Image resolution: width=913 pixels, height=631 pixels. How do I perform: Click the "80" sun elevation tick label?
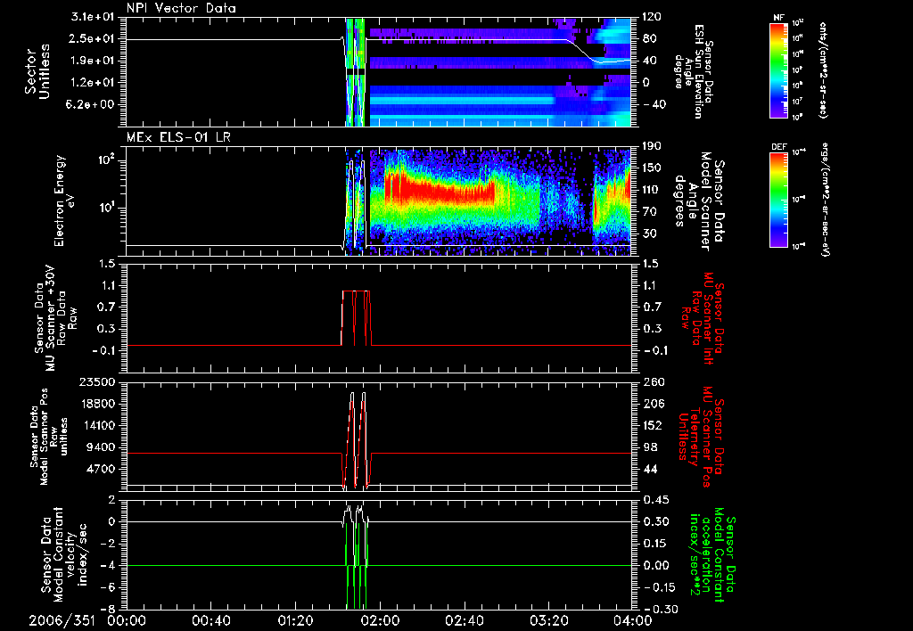click(x=650, y=38)
